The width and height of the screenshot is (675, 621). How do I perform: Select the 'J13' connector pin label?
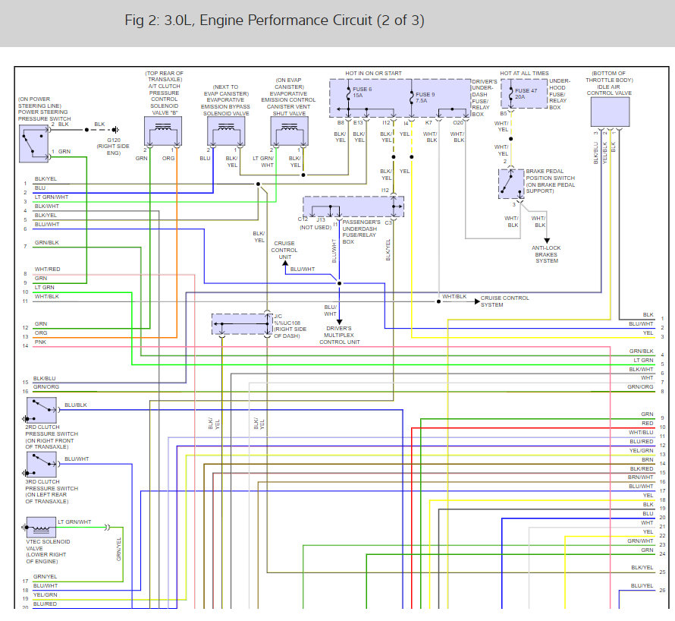pos(321,220)
